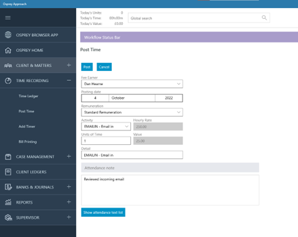The width and height of the screenshot is (298, 237).
Task: Open the Activity dropdown
Action: pos(106,127)
